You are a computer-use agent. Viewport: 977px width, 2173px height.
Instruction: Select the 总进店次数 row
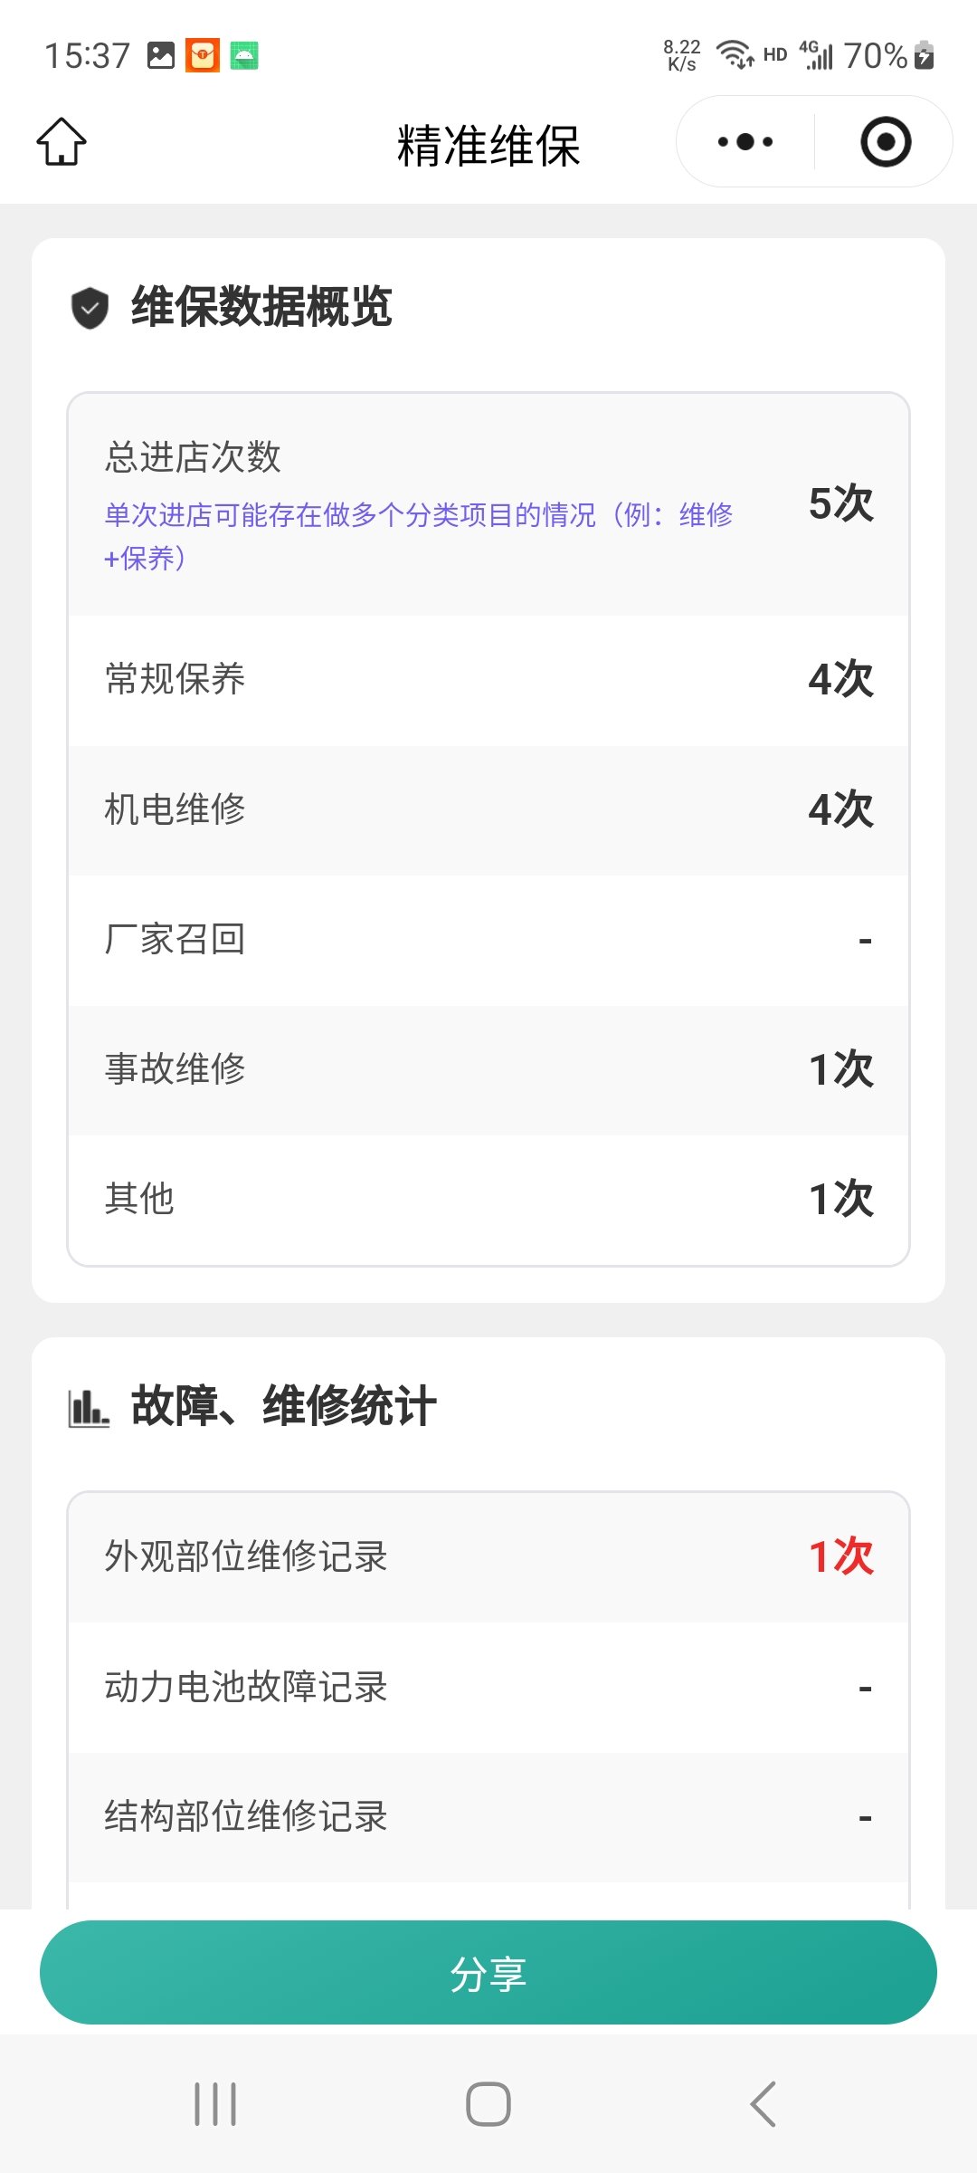tap(488, 505)
